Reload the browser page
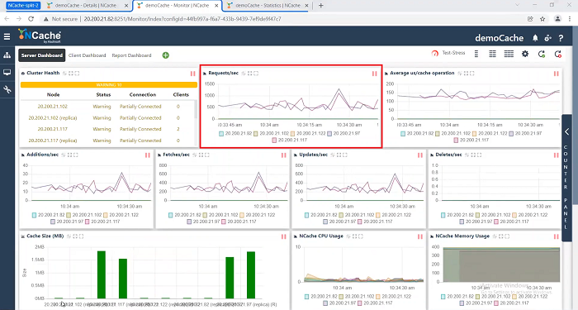Viewport: 578px width, 310px height. click(31, 19)
